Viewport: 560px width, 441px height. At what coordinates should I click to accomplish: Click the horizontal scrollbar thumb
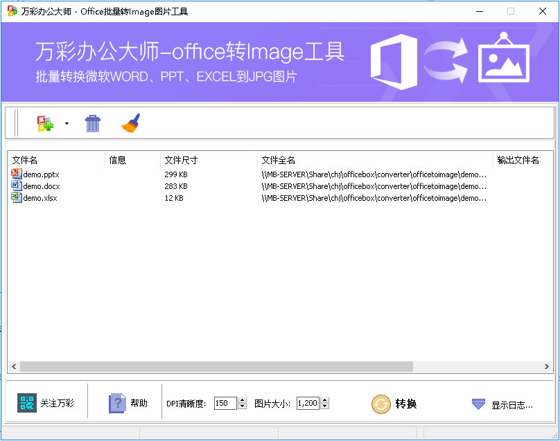tap(216, 366)
